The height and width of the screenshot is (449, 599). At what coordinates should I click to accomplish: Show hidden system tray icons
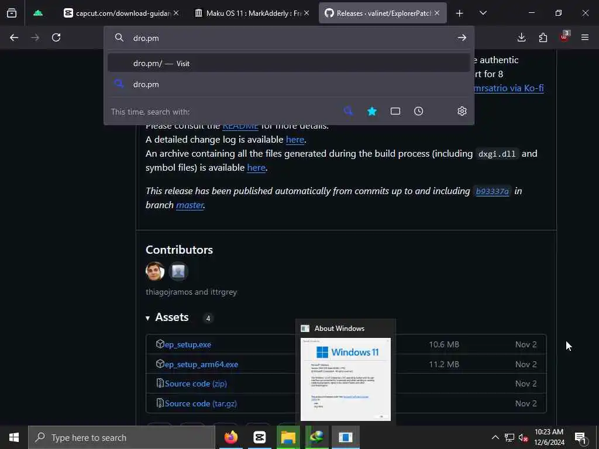[495, 437]
